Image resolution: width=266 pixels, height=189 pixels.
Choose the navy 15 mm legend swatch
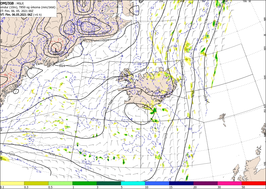tap(181, 183)
